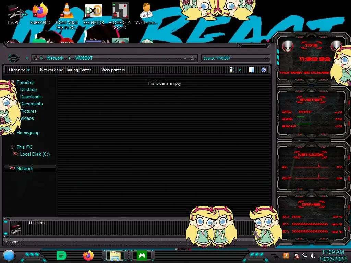351x263 pixels.
Task: Click the orange Java tray icon
Action: (x=286, y=255)
